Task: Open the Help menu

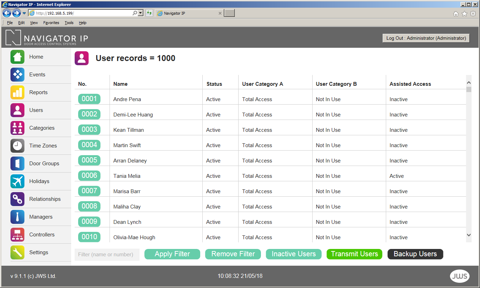Action: (83, 23)
